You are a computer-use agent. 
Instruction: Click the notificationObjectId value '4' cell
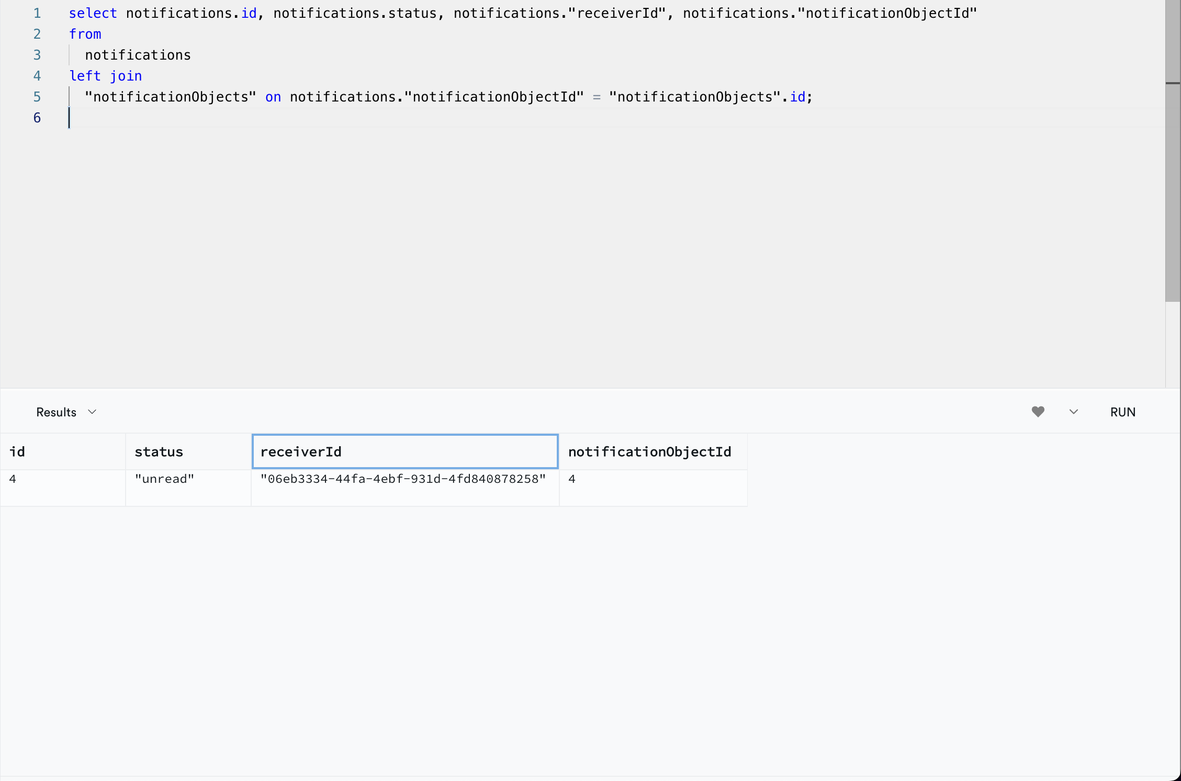(x=572, y=478)
